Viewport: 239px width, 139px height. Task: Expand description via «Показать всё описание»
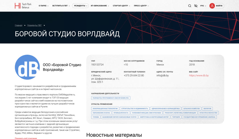26,138
